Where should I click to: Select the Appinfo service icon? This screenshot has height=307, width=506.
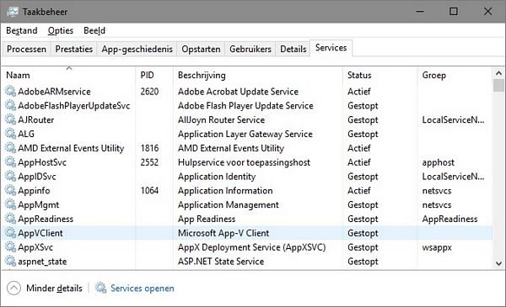11,190
